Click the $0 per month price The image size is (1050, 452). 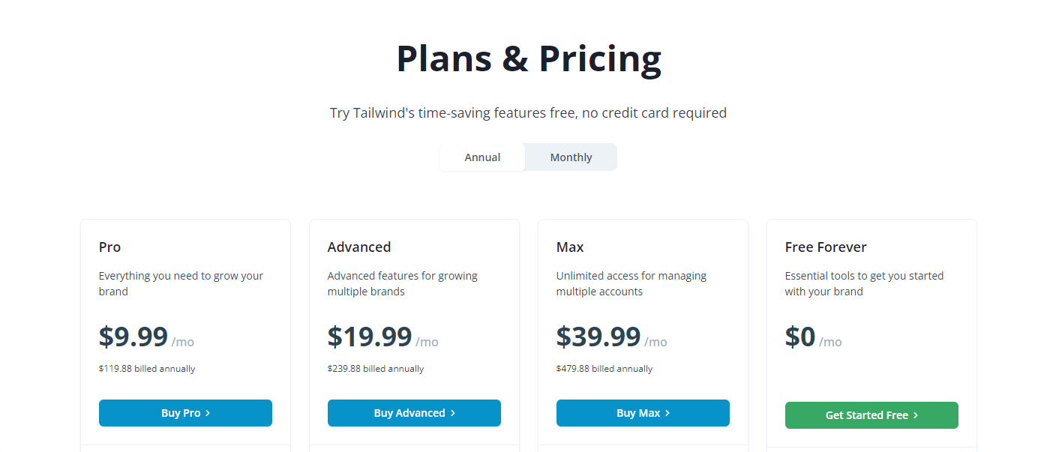point(800,337)
